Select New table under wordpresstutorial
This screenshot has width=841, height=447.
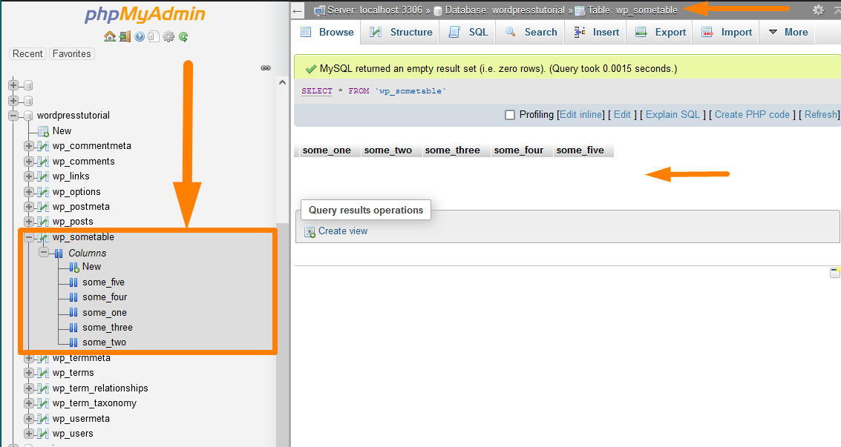62,131
